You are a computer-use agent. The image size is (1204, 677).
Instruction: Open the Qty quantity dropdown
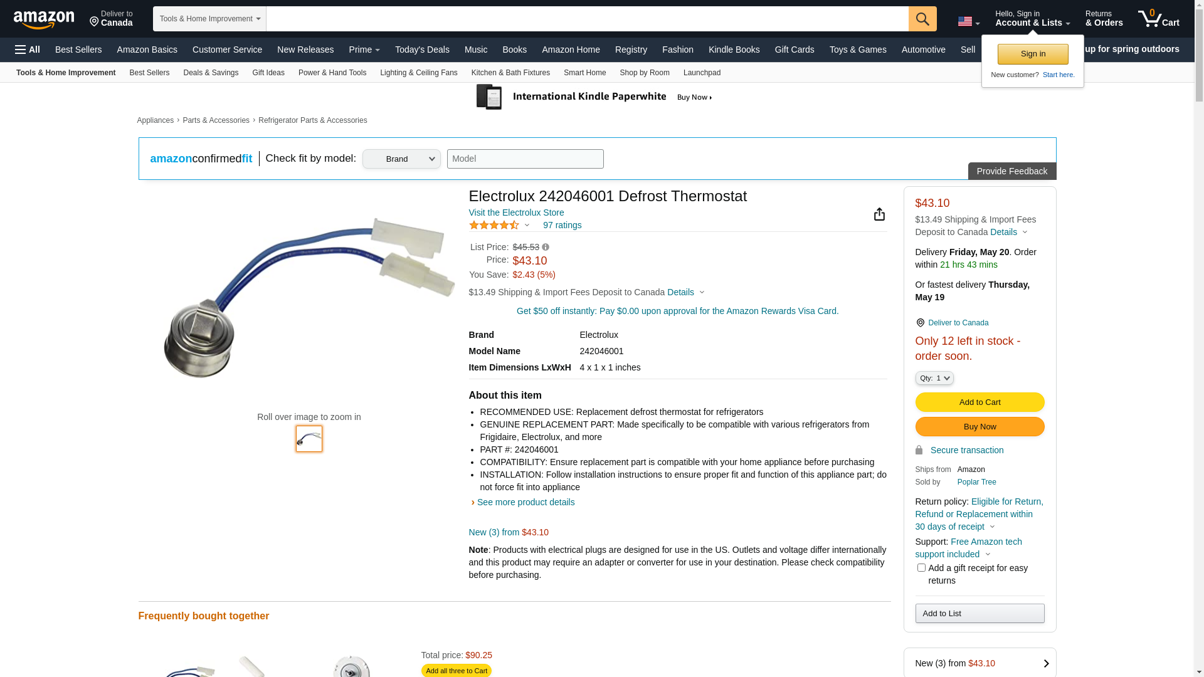tap(934, 378)
